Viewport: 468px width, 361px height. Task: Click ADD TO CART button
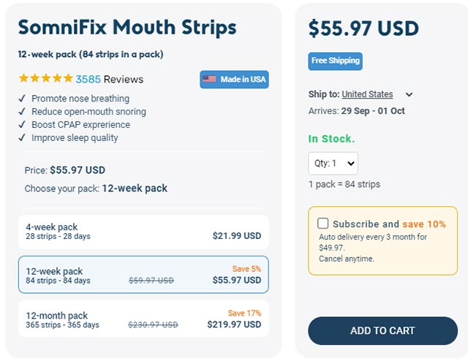382,330
